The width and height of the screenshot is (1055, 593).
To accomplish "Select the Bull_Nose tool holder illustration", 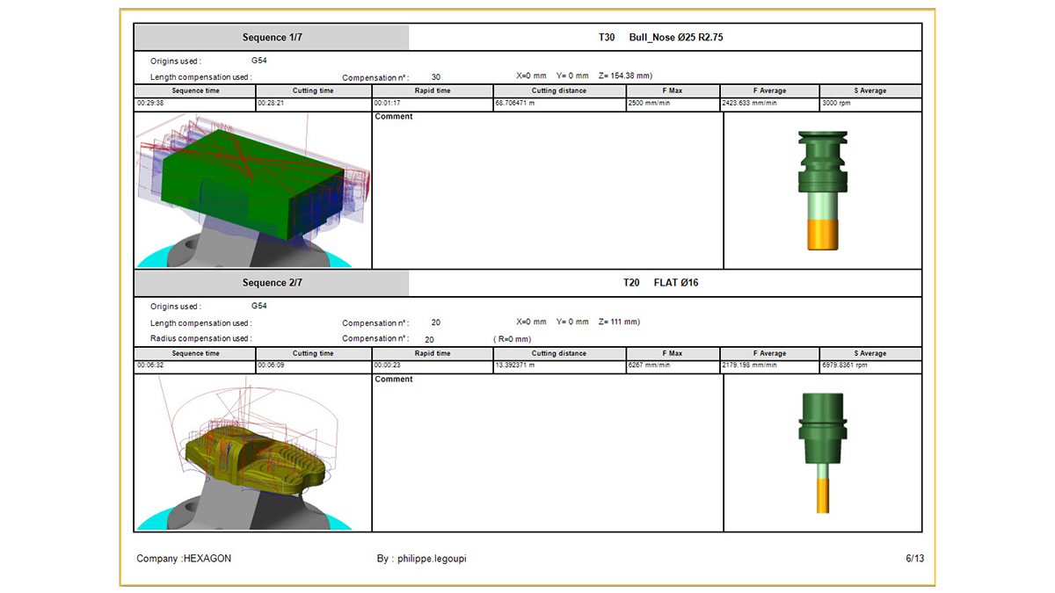I will [x=822, y=190].
